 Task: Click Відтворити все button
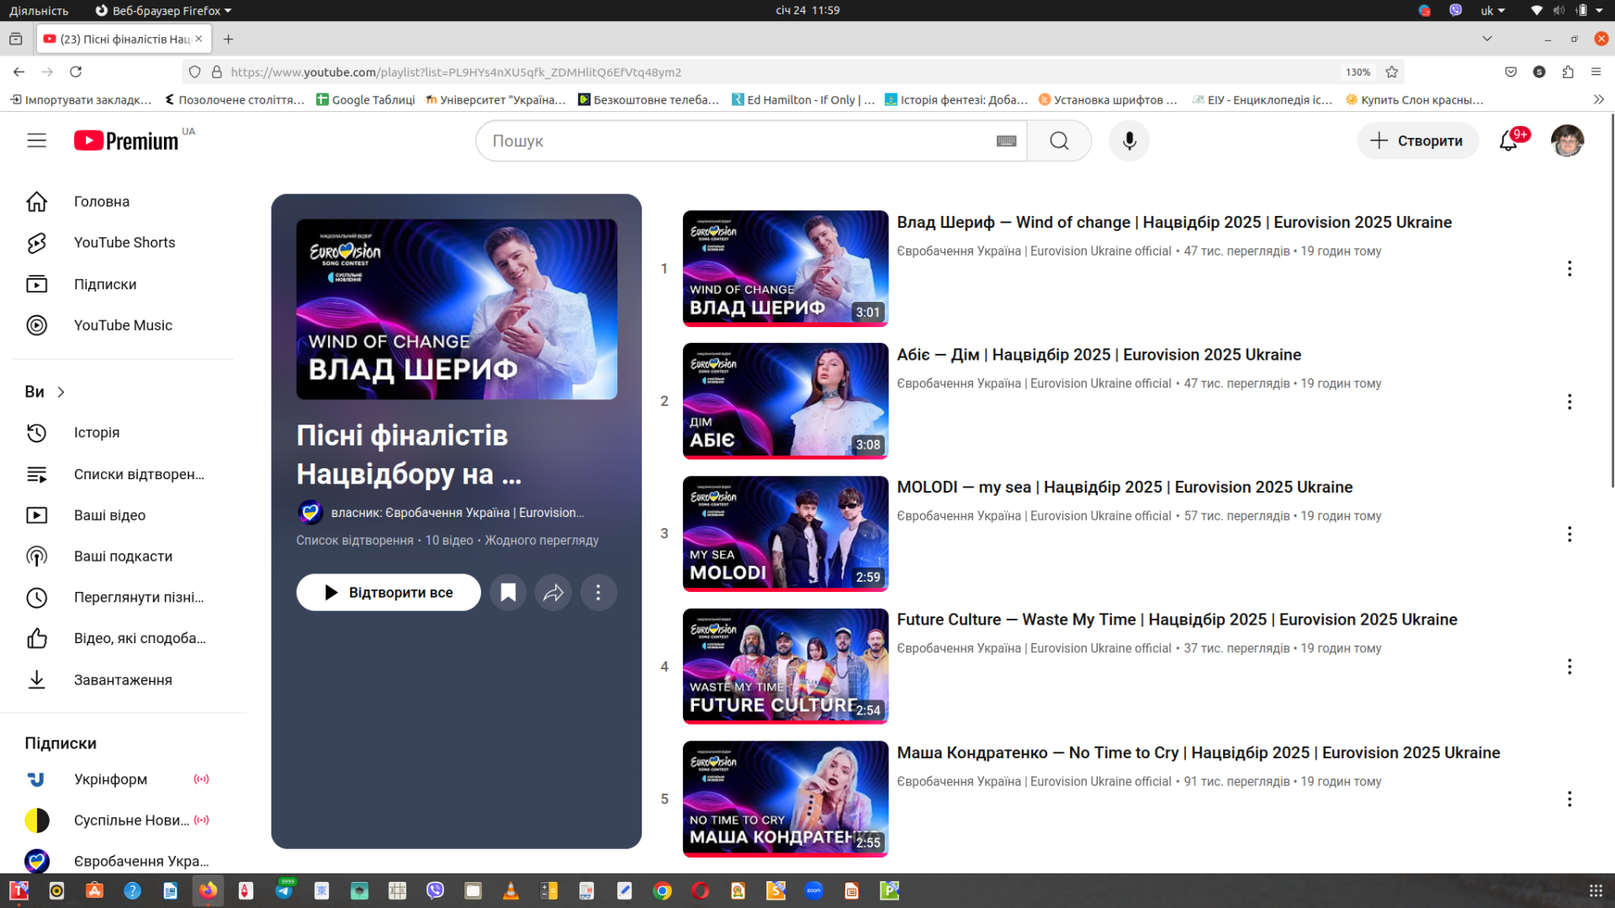click(389, 593)
